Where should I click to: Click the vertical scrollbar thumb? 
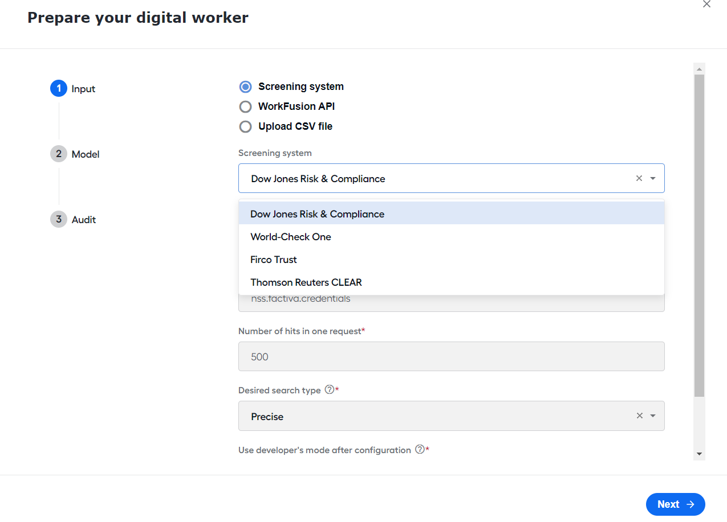(x=699, y=236)
